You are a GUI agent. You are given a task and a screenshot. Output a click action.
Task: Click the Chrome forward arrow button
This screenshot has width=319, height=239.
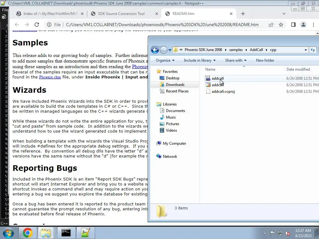coord(27,25)
